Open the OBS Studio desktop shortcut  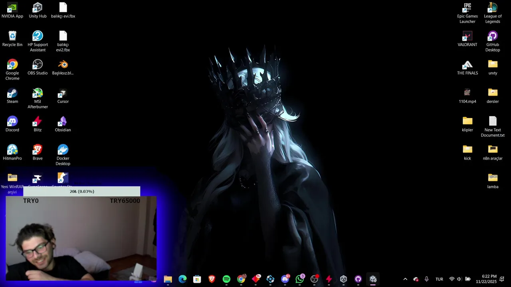tap(38, 67)
